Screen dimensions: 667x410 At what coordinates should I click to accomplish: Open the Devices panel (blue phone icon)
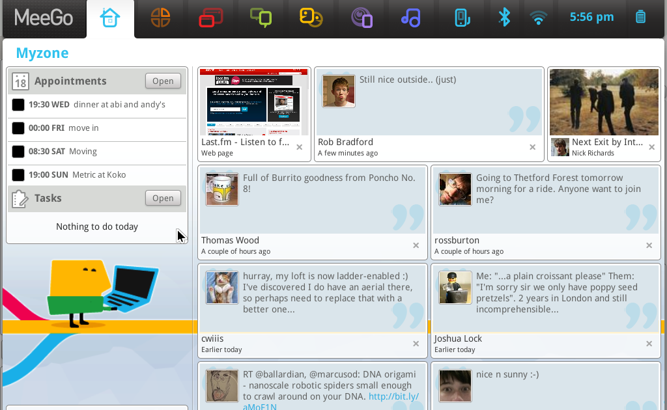pyautogui.click(x=462, y=18)
